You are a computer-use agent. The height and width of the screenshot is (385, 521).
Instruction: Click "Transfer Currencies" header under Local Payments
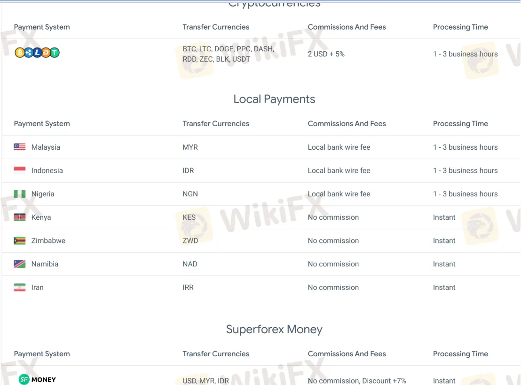[x=216, y=124]
